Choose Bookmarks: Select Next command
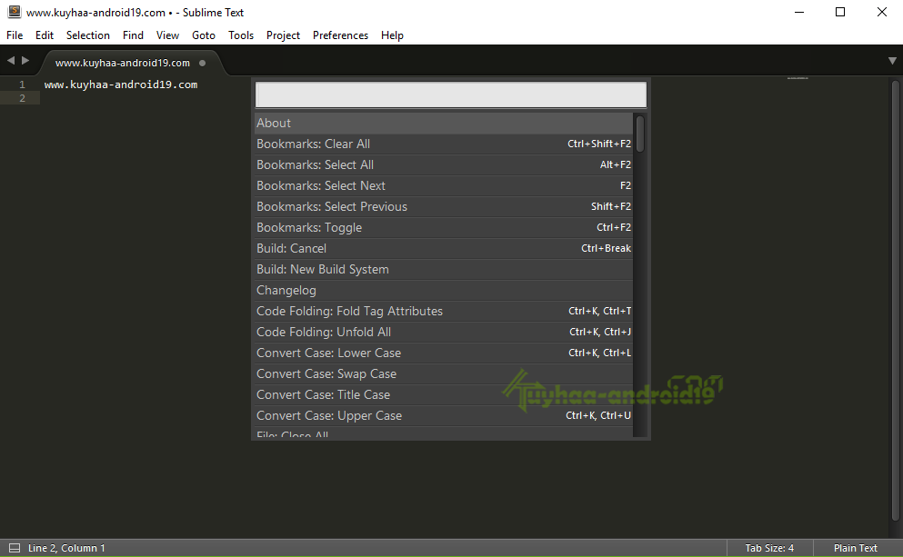The width and height of the screenshot is (903, 557). point(444,186)
